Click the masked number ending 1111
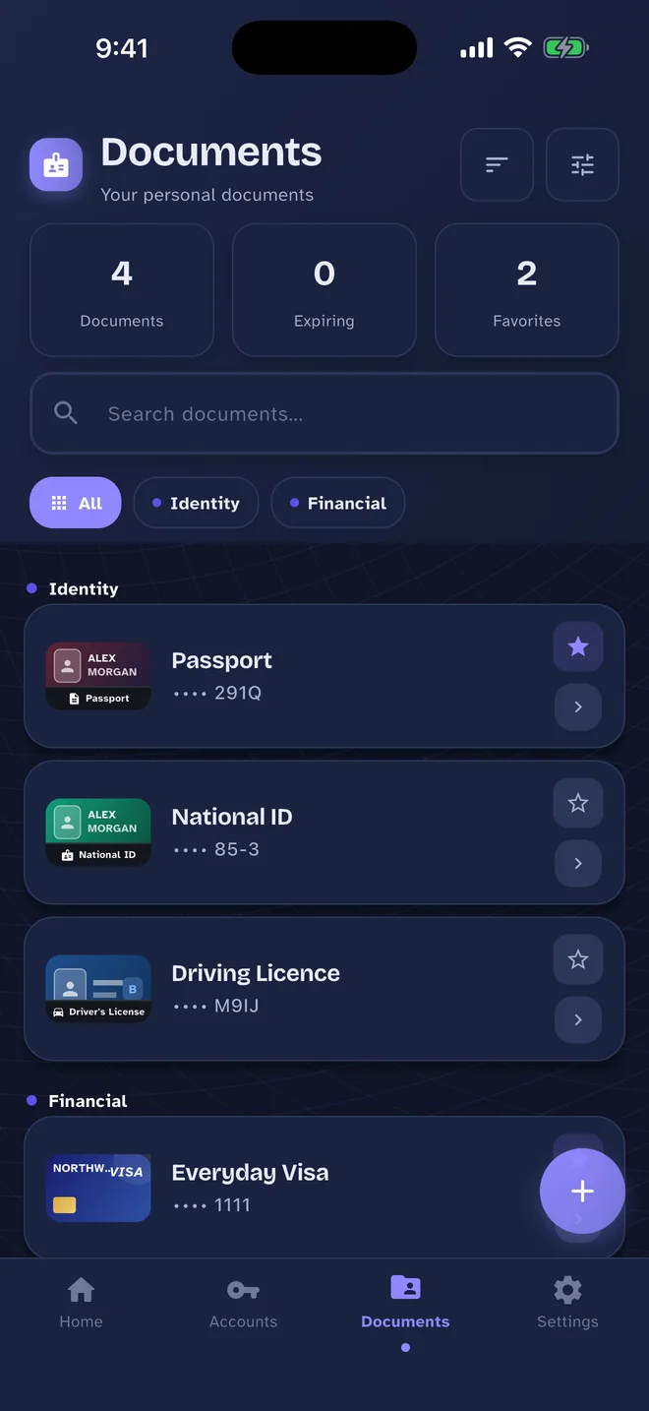The height and width of the screenshot is (1411, 649). (212, 1204)
